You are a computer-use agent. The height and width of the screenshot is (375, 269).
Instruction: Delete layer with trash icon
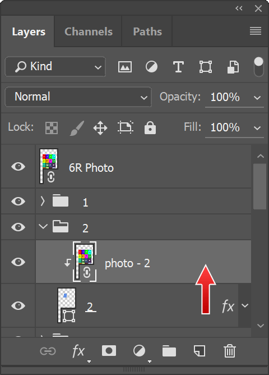pos(230,351)
